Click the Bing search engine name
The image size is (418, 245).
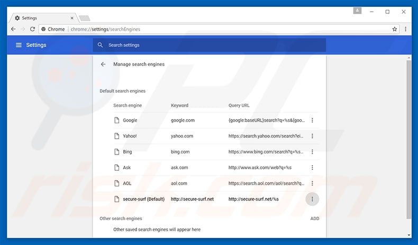(x=128, y=152)
